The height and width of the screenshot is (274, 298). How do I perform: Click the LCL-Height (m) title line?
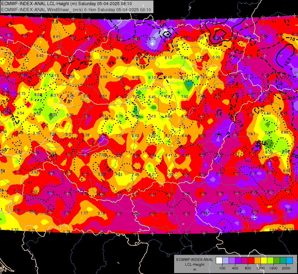pos(67,4)
